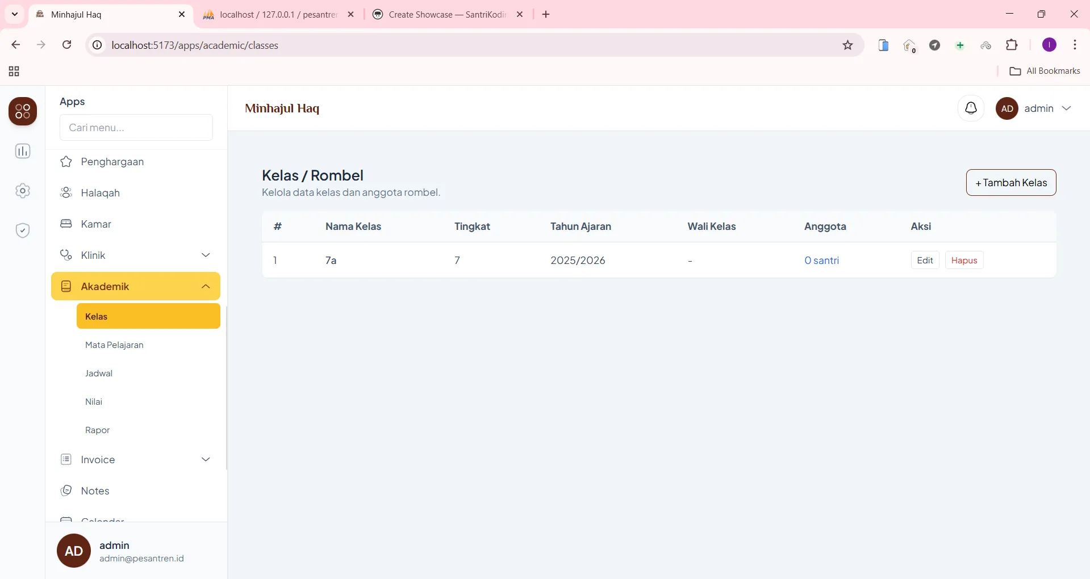Open the notifications bell icon
Screen dimensions: 1090x579
pyautogui.click(x=971, y=108)
